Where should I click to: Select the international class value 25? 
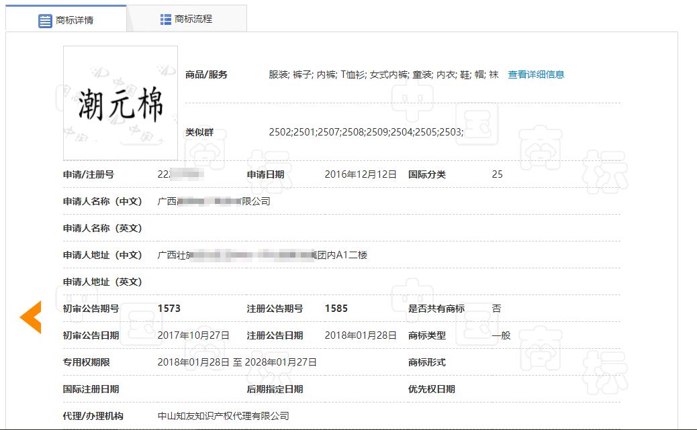coord(498,174)
